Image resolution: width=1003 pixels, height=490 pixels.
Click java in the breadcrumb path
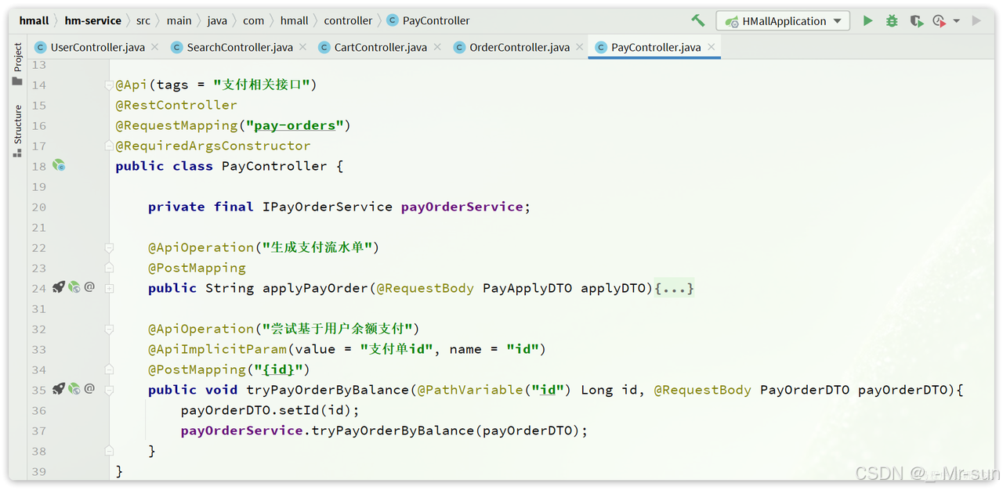pyautogui.click(x=217, y=20)
